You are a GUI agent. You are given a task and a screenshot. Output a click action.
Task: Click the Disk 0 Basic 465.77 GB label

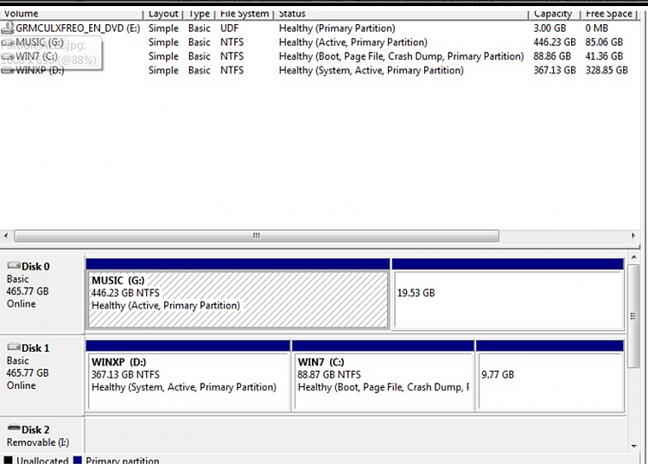pyautogui.click(x=28, y=285)
